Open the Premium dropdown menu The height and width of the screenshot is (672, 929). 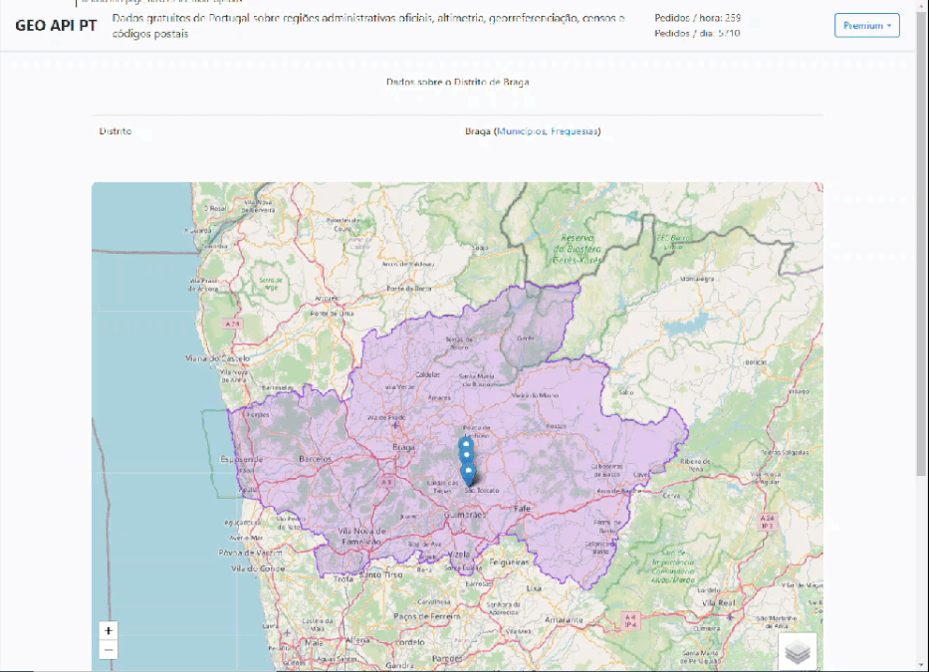(x=867, y=26)
